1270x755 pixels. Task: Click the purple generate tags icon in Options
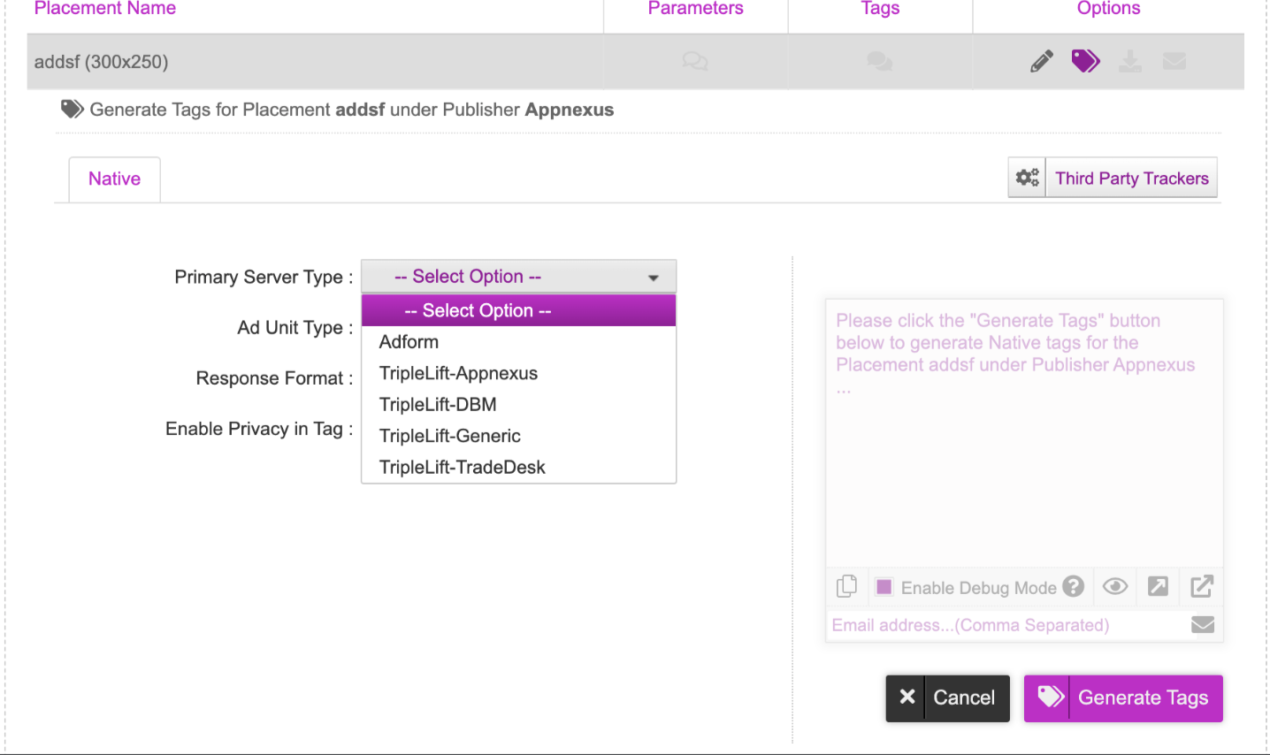tap(1085, 61)
